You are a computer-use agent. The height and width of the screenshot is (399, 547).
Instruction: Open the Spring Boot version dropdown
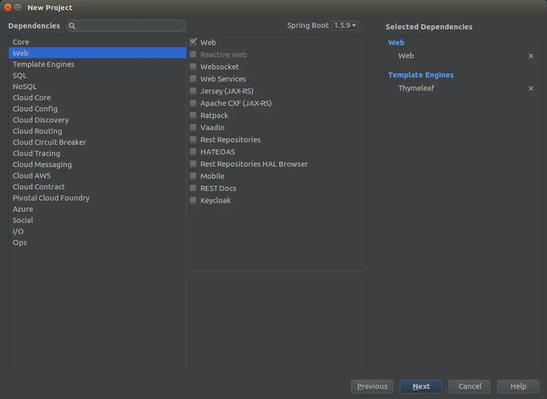[345, 25]
